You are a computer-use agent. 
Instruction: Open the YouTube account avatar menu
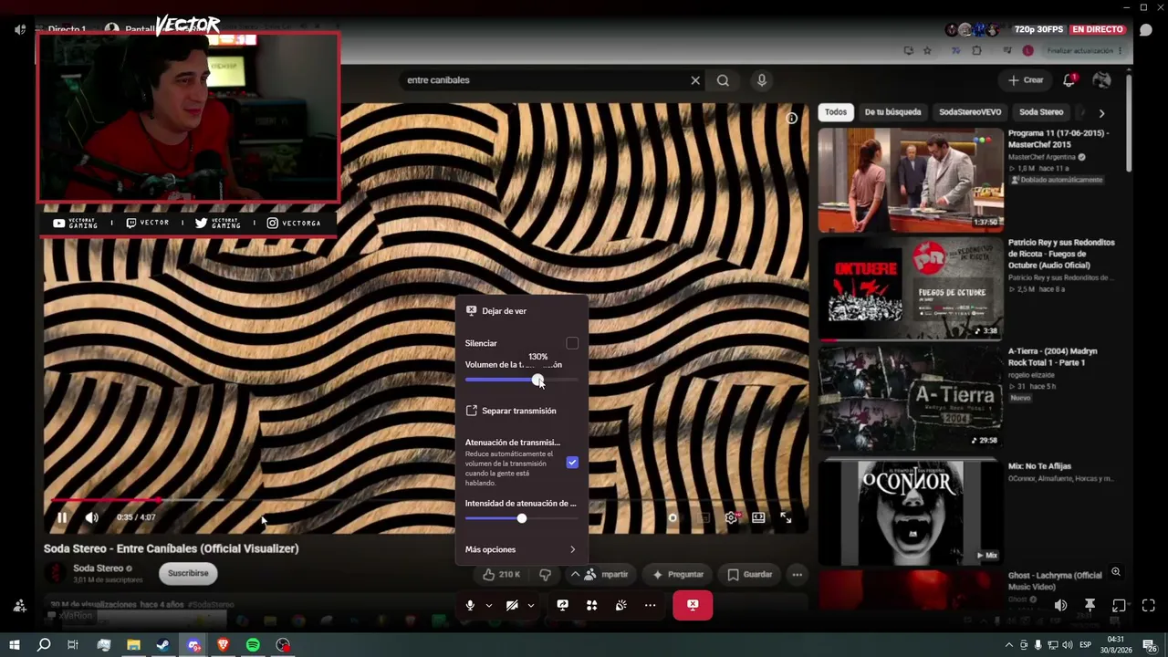pos(1101,80)
